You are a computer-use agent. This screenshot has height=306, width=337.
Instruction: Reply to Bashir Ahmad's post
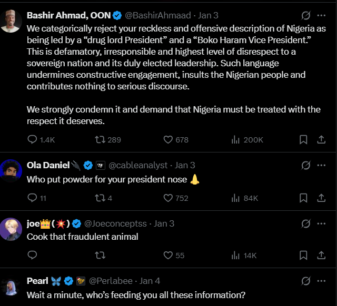[32, 139]
